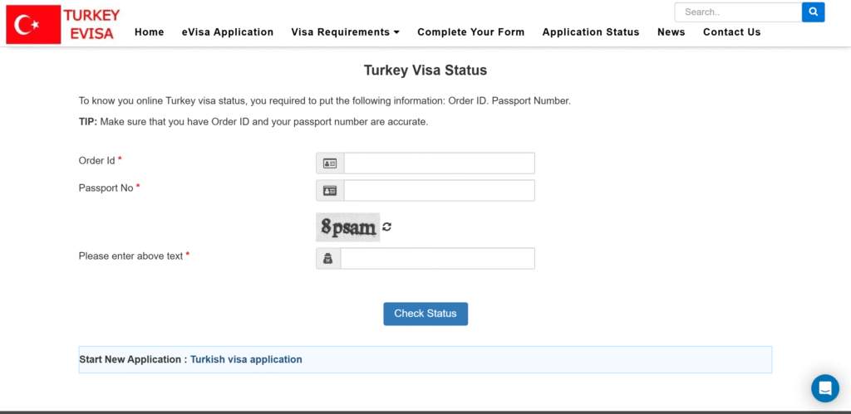
Task: Click the Turkey flag logo
Action: [33, 25]
